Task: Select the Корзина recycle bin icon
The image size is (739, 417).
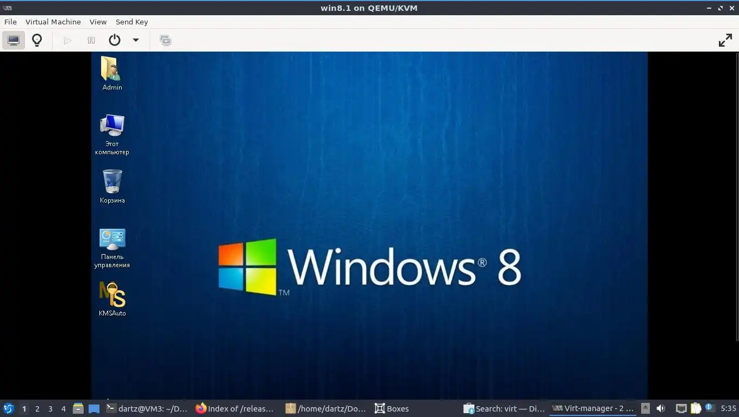Action: (x=112, y=186)
